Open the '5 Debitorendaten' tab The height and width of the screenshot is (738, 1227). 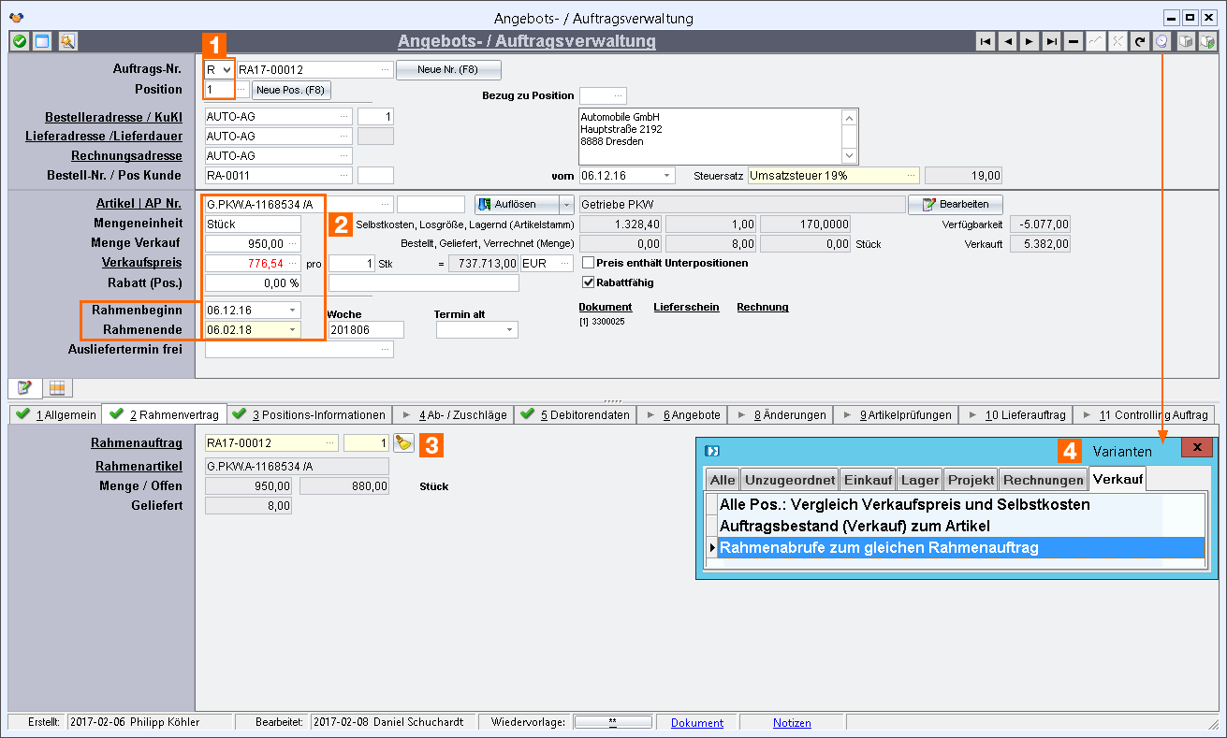tap(576, 414)
